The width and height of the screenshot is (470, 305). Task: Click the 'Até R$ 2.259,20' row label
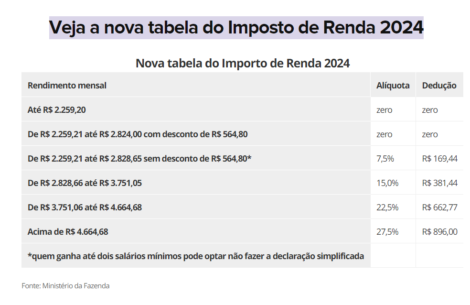(57, 110)
